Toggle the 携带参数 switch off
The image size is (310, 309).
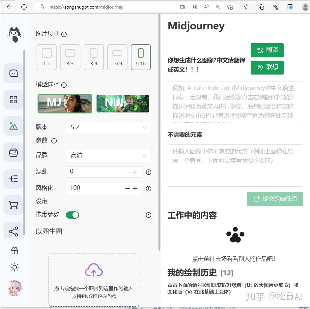72,215
